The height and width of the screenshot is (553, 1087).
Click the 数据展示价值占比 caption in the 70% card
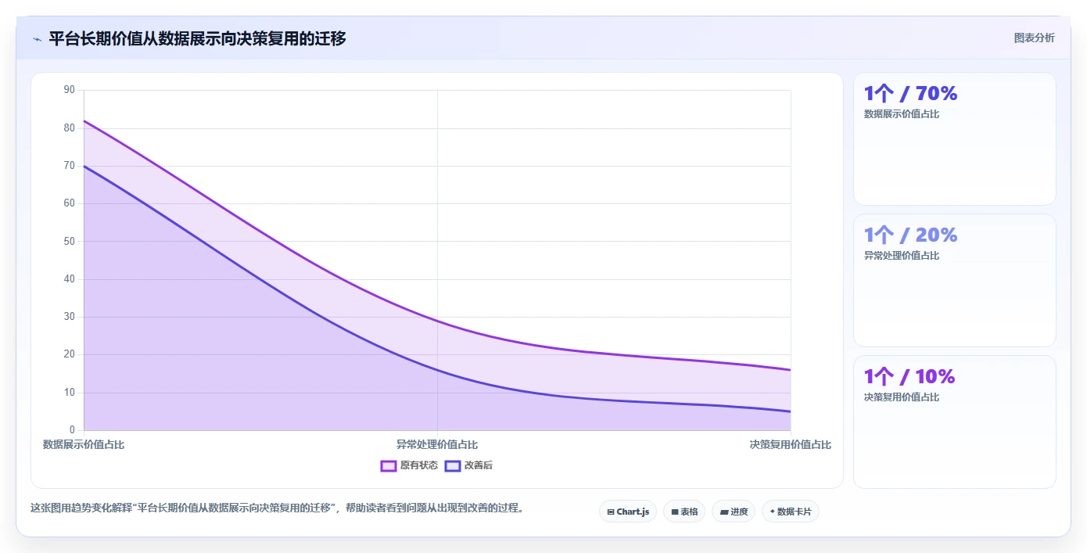click(x=902, y=114)
